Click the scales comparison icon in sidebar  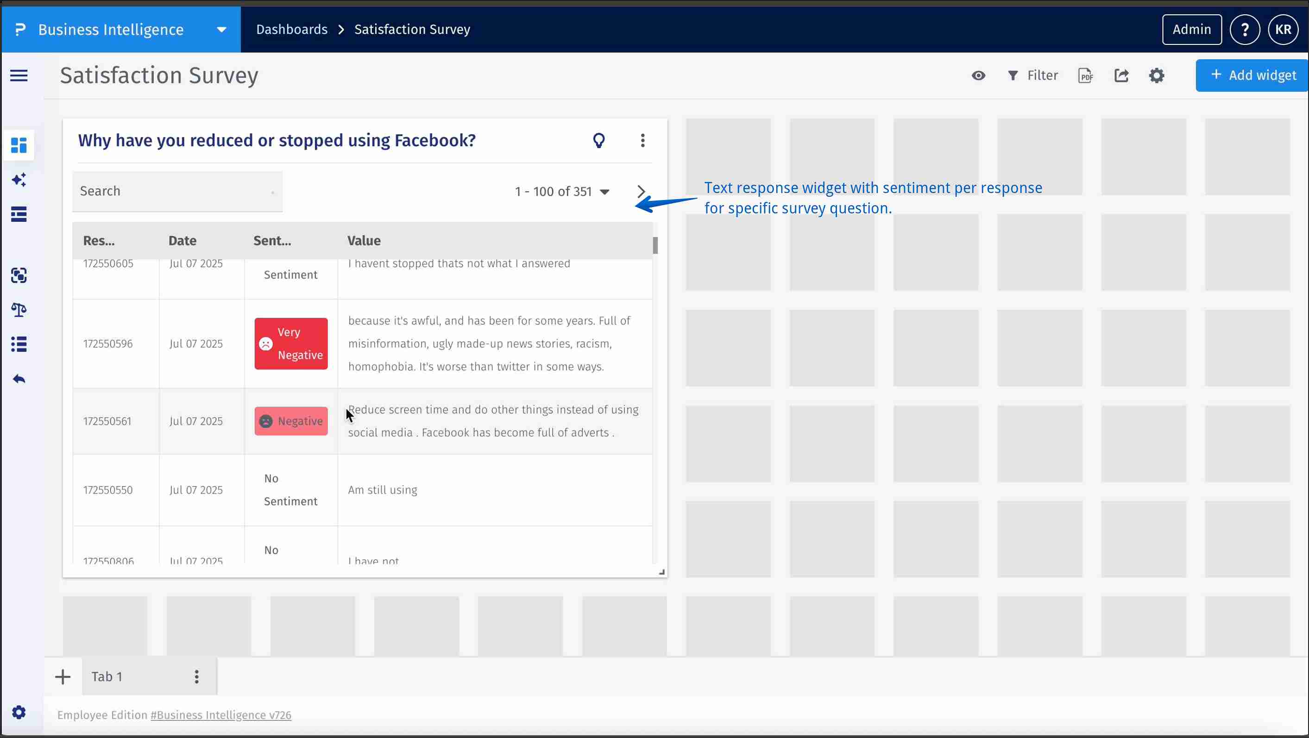[19, 310]
